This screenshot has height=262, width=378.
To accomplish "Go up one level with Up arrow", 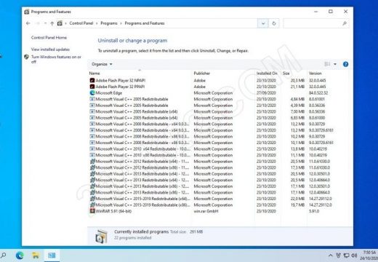I will [52, 23].
